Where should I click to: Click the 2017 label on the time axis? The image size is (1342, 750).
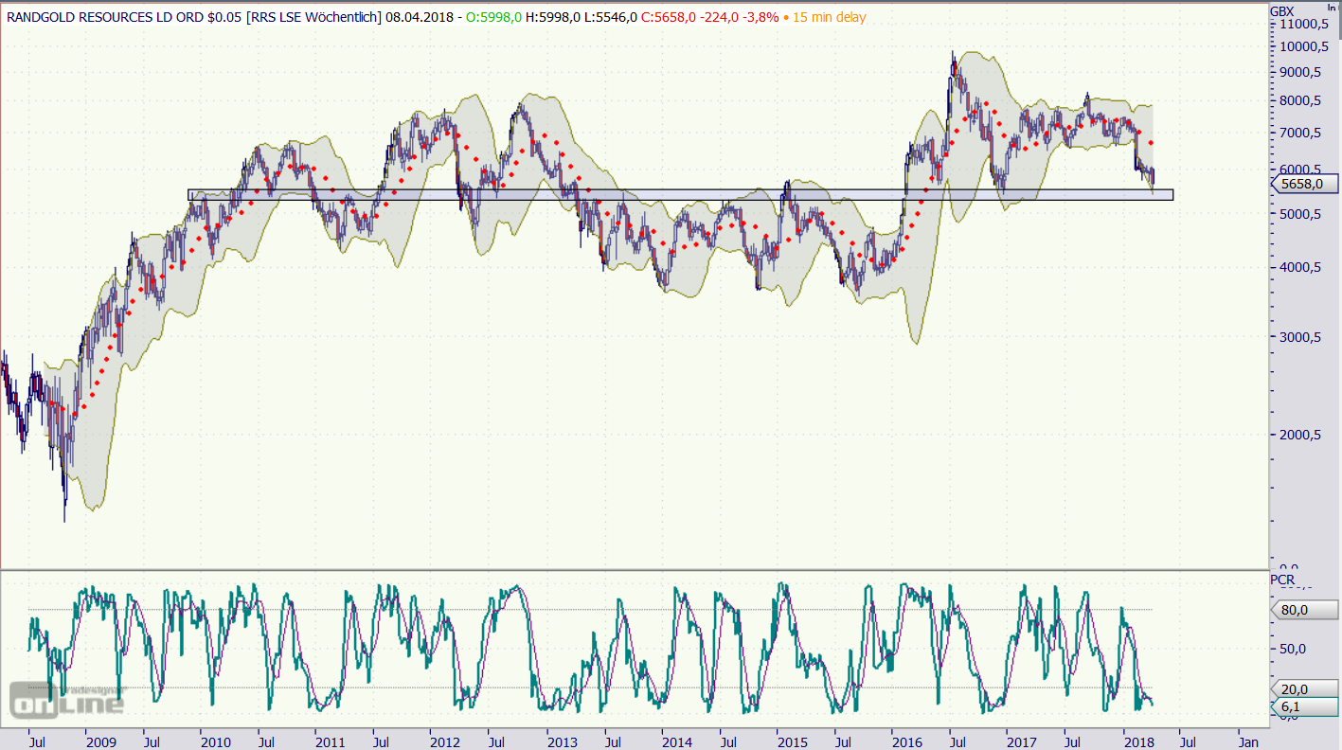[1022, 742]
